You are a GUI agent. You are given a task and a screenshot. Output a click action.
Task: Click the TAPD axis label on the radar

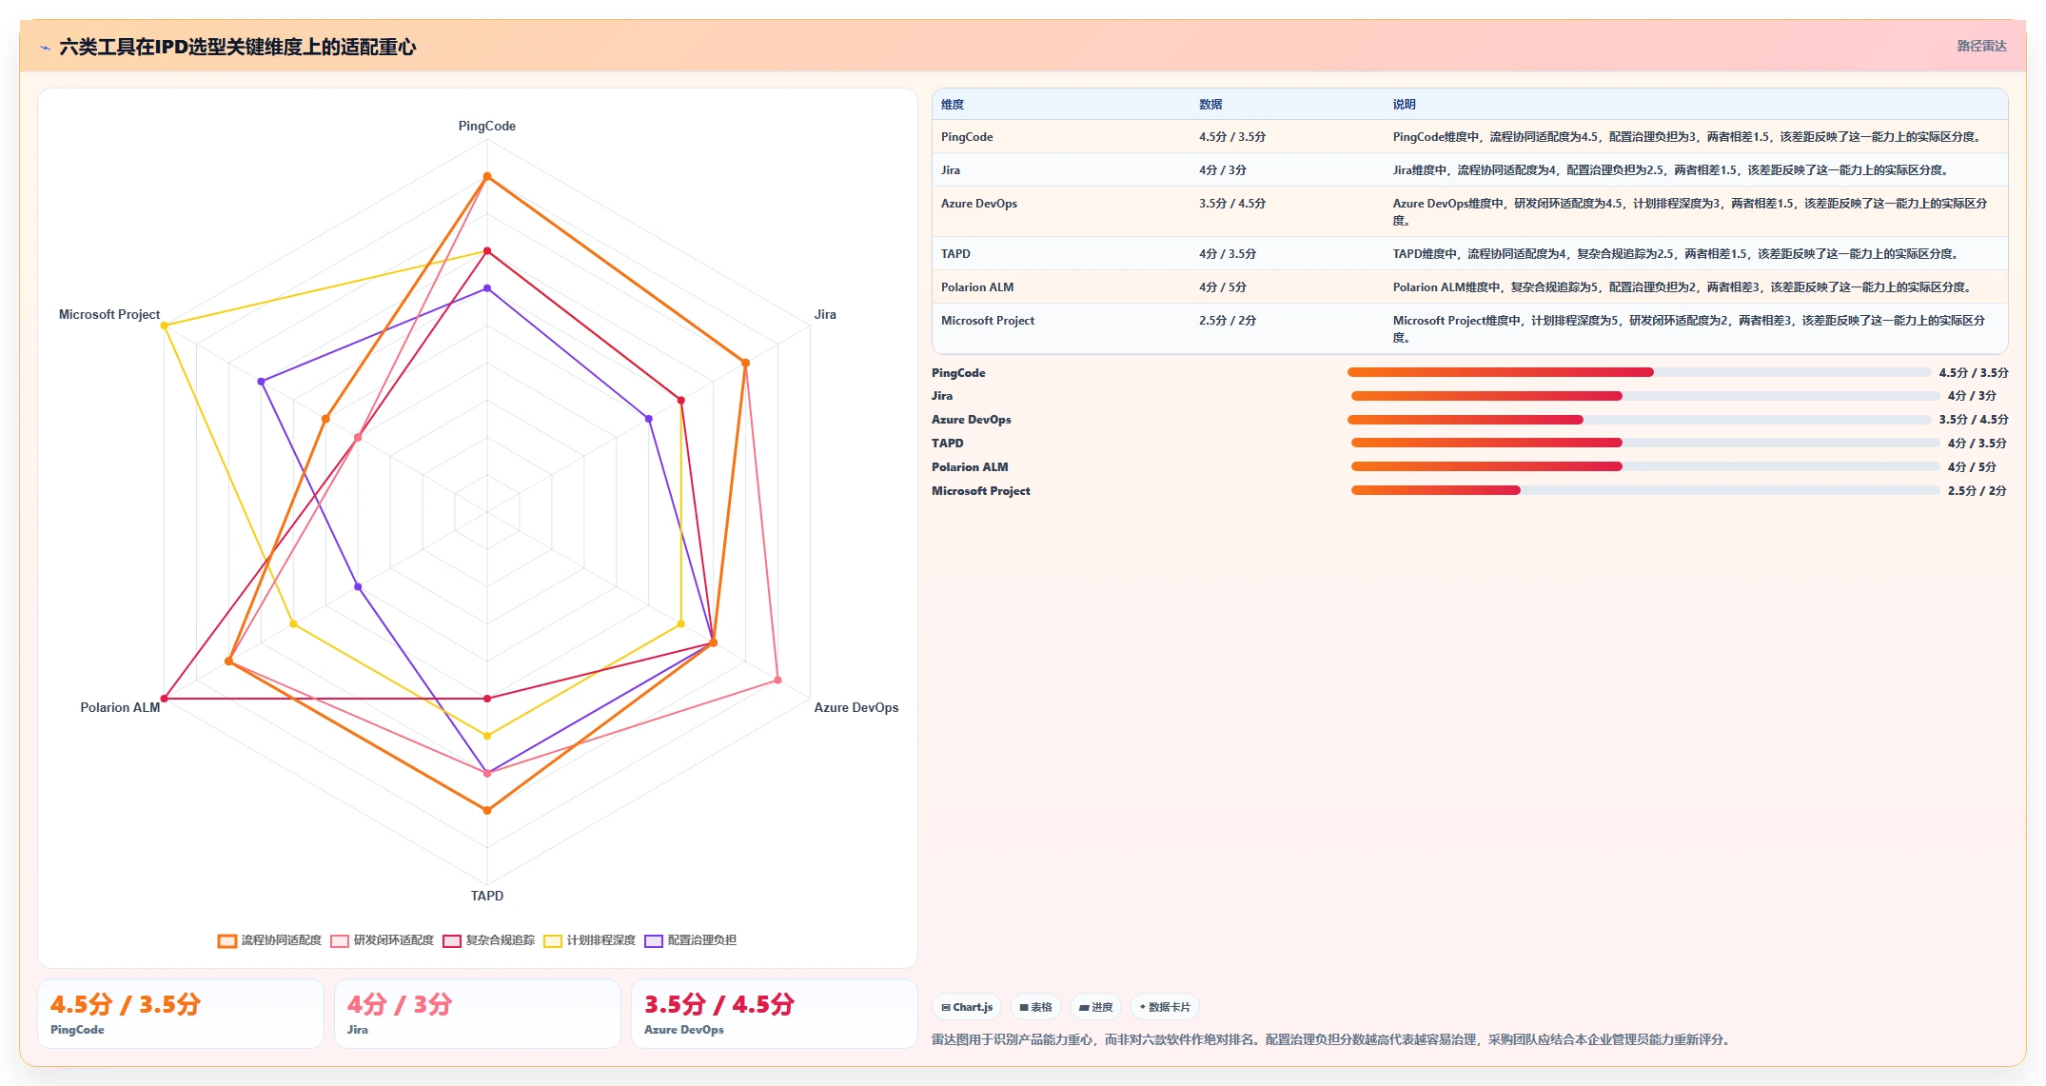[487, 896]
